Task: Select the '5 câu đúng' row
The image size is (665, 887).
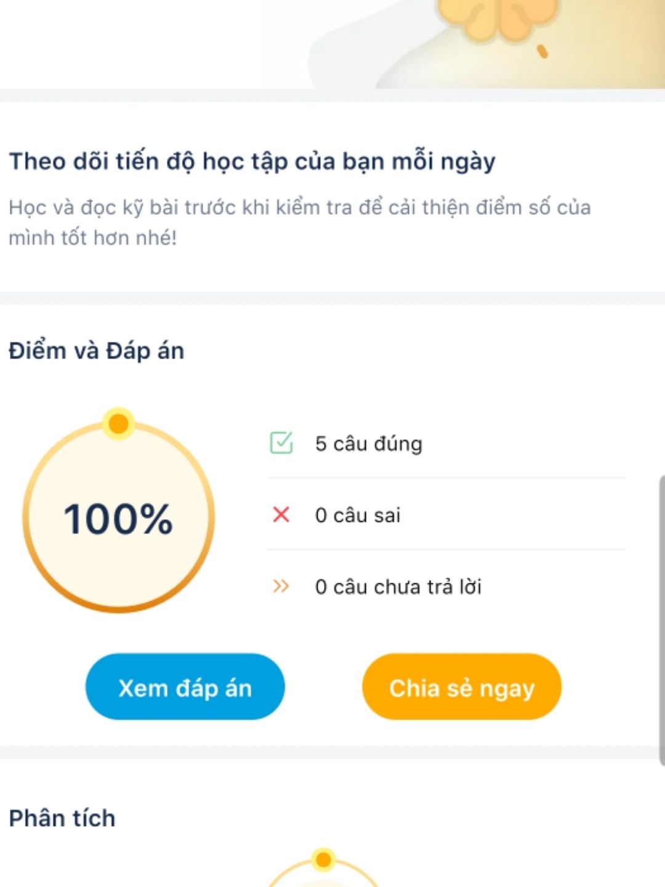Action: point(446,443)
